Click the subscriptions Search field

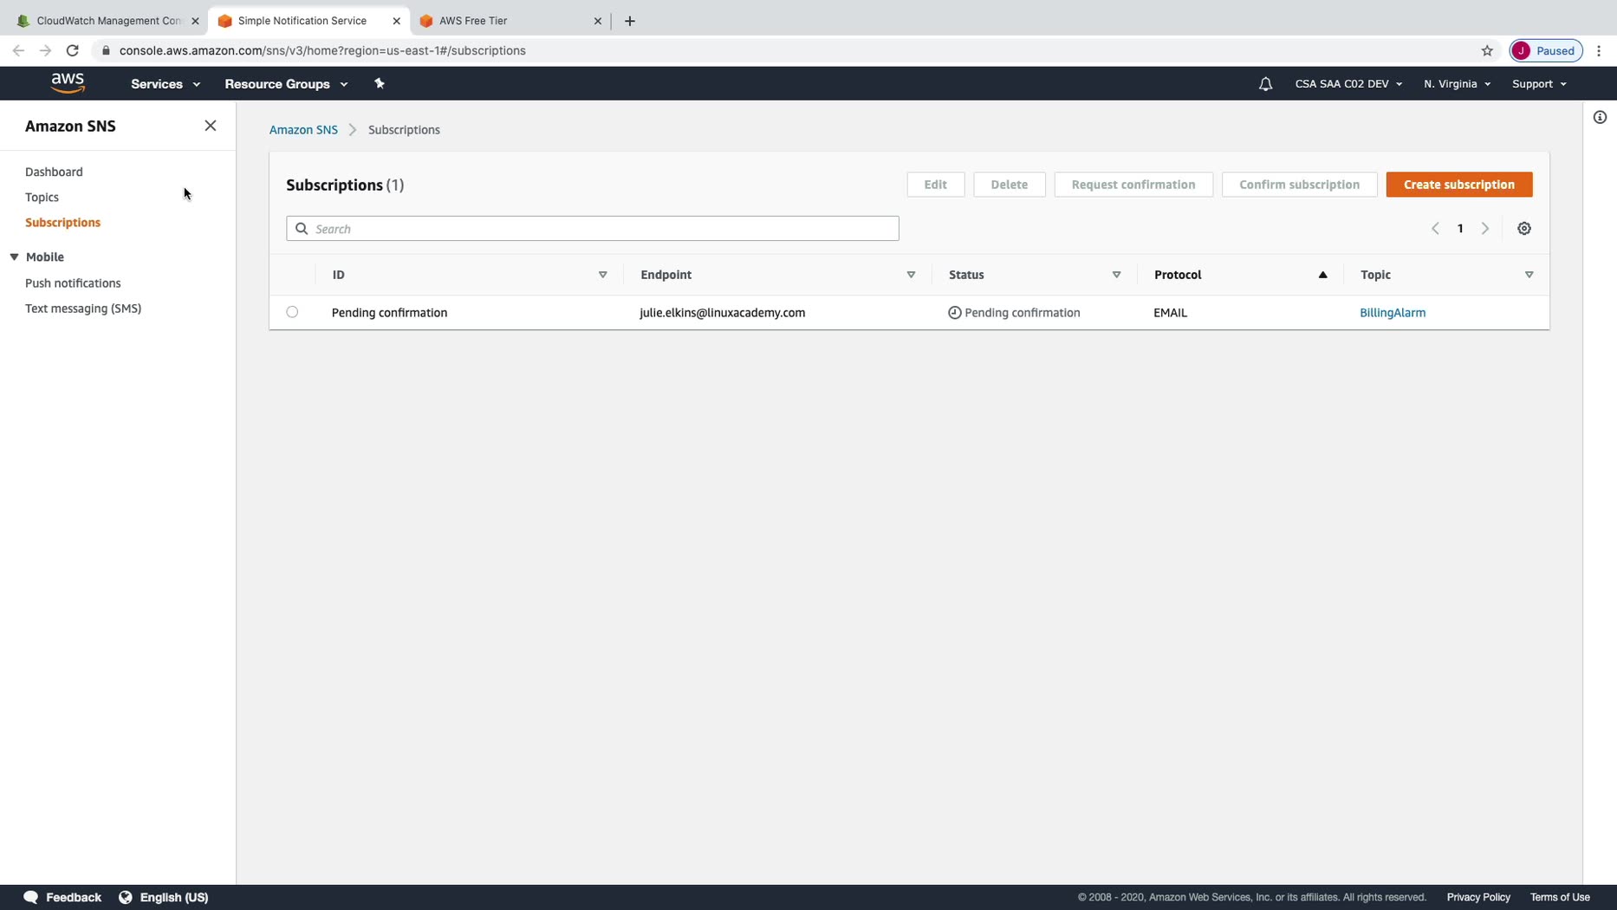593,229
